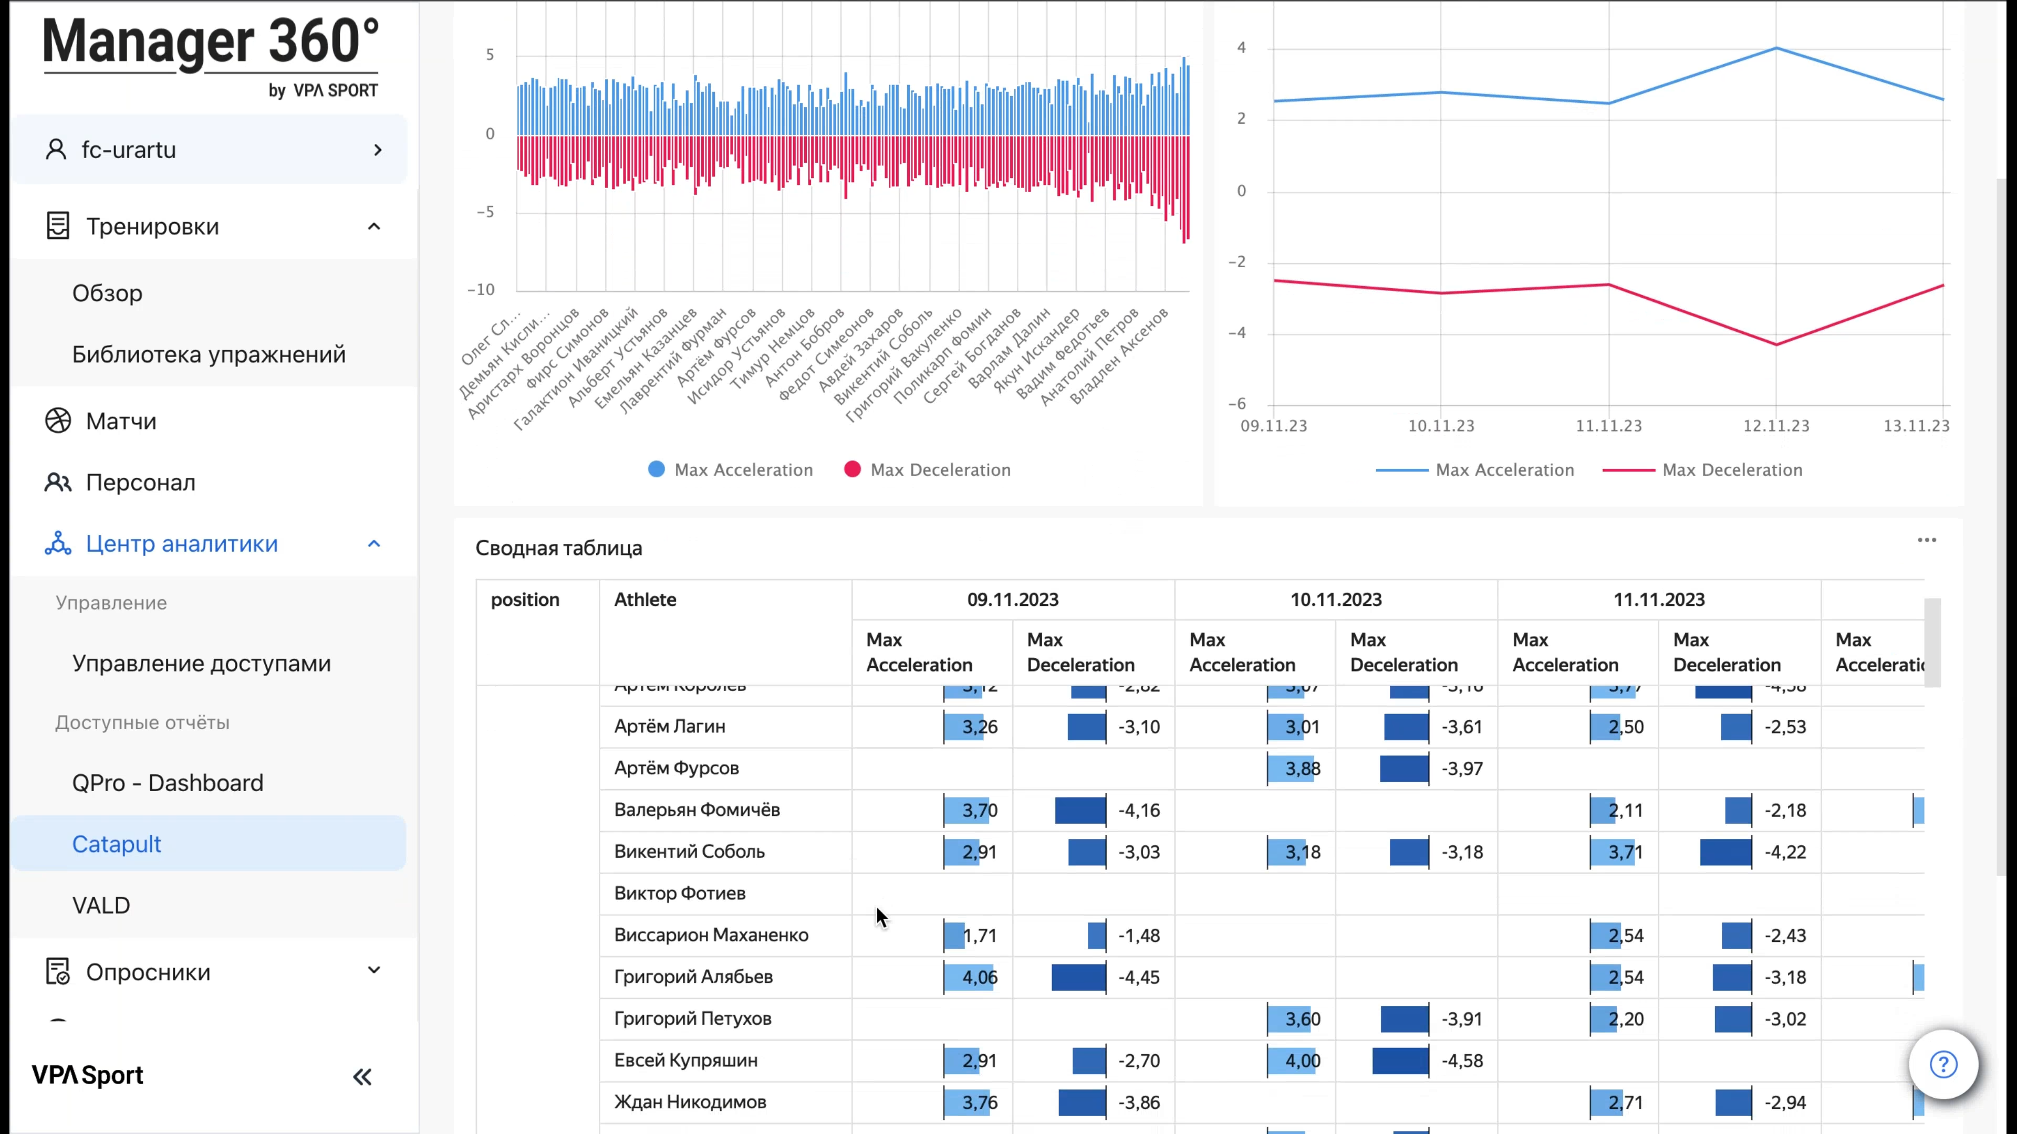Expand the Опросники section chevron
Viewport: 2017px width, 1134px height.
click(x=373, y=970)
